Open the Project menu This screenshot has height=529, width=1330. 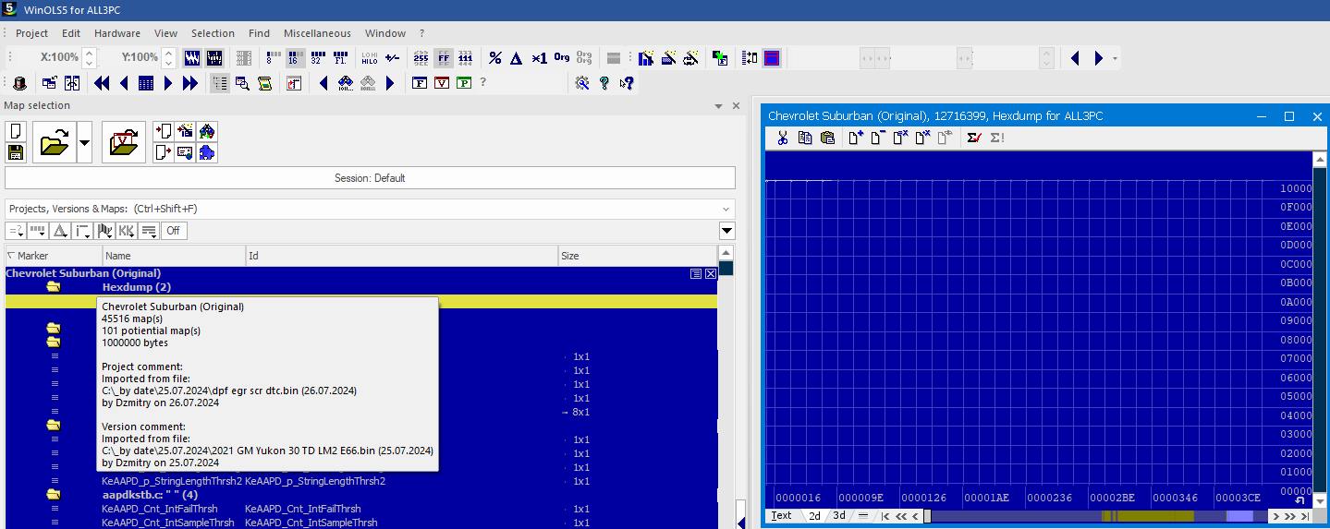pos(31,33)
